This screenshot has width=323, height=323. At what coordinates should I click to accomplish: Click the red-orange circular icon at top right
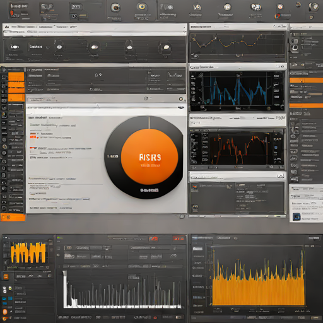point(278,16)
